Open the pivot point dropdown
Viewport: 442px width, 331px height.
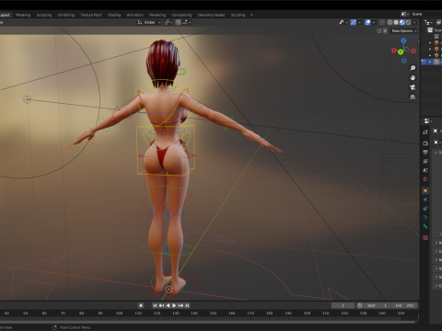pyautogui.click(x=169, y=22)
